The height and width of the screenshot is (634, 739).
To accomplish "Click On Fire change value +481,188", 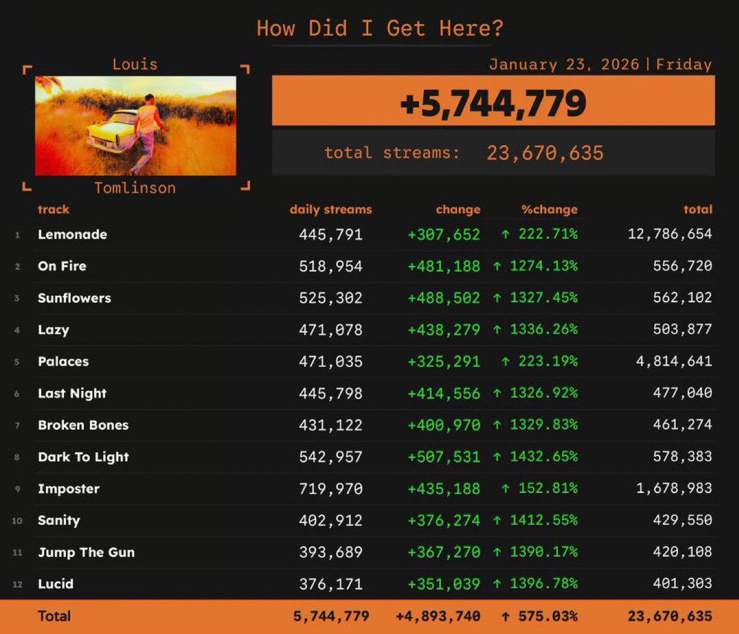I will click(x=443, y=267).
